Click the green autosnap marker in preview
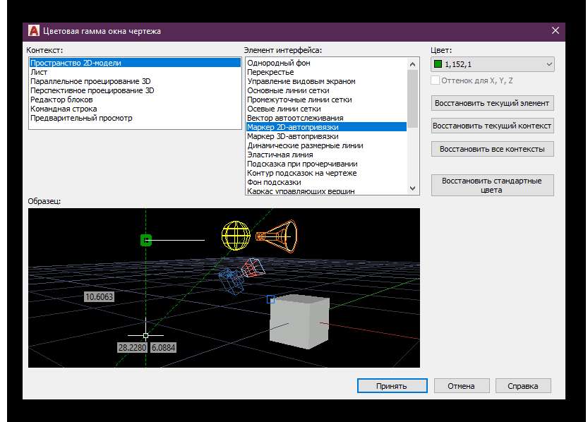588x422 pixels. point(146,241)
